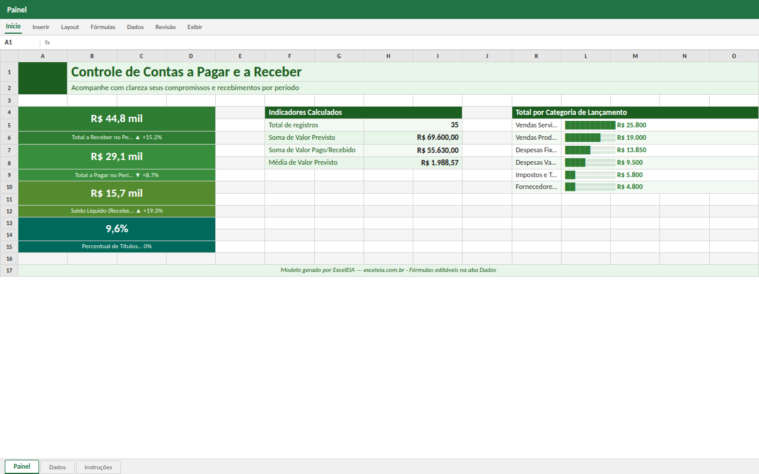Click the 'Vendas Prod...' category cell
The height and width of the screenshot is (474, 759).
click(x=537, y=137)
